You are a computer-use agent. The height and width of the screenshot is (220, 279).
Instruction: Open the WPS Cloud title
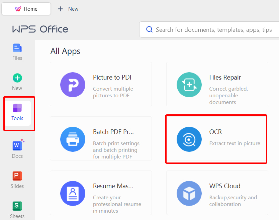click(225, 186)
